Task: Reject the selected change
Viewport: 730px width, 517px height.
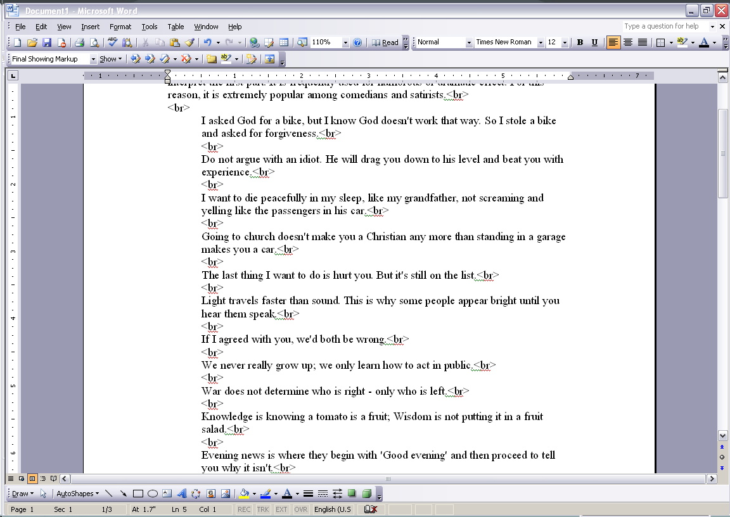Action: pos(186,59)
